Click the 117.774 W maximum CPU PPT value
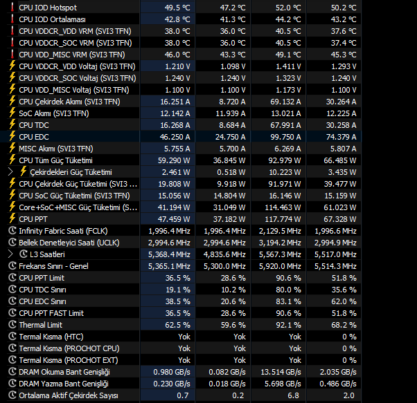Viewport: 417px width, 403px height. point(283,219)
